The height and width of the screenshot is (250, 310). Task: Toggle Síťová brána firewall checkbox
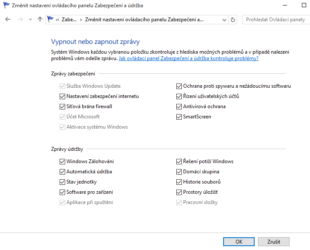coord(62,106)
